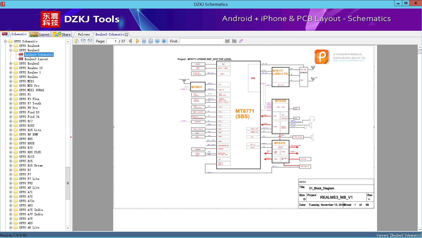
Task: Expand the OPPO MIX1 DUBAI folder
Action: click(11, 90)
